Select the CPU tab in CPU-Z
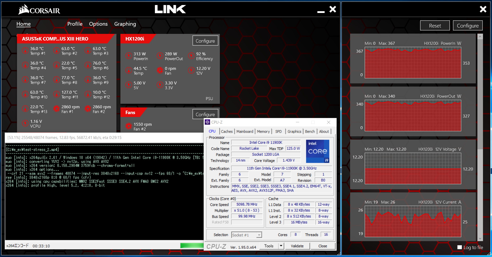 212,131
